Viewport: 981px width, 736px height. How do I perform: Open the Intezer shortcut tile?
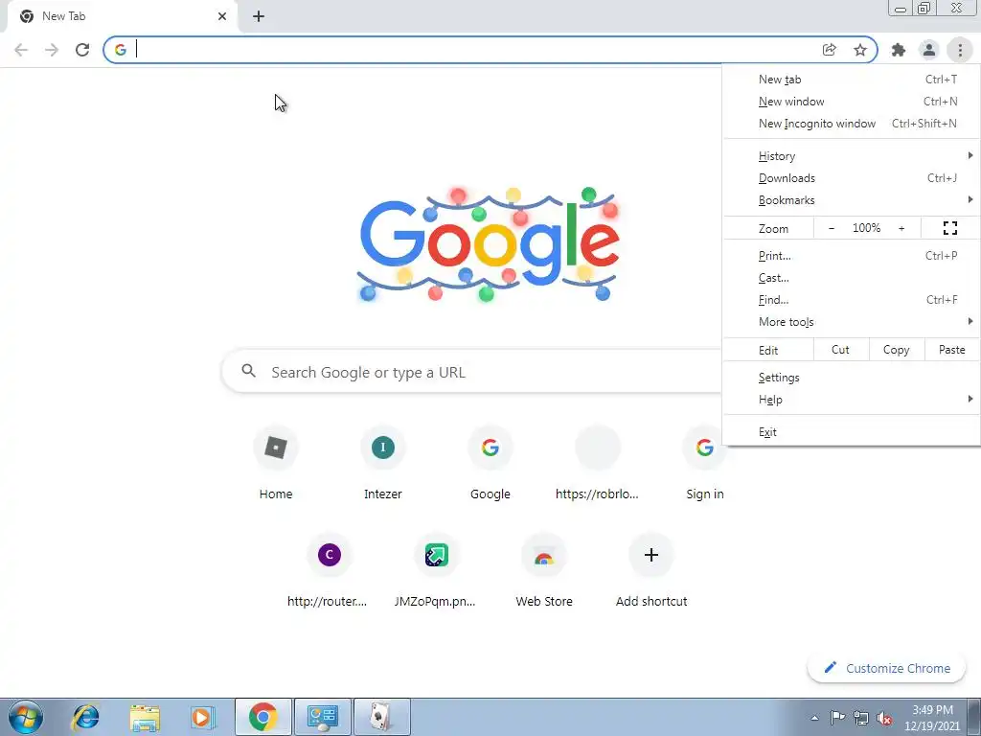(383, 463)
